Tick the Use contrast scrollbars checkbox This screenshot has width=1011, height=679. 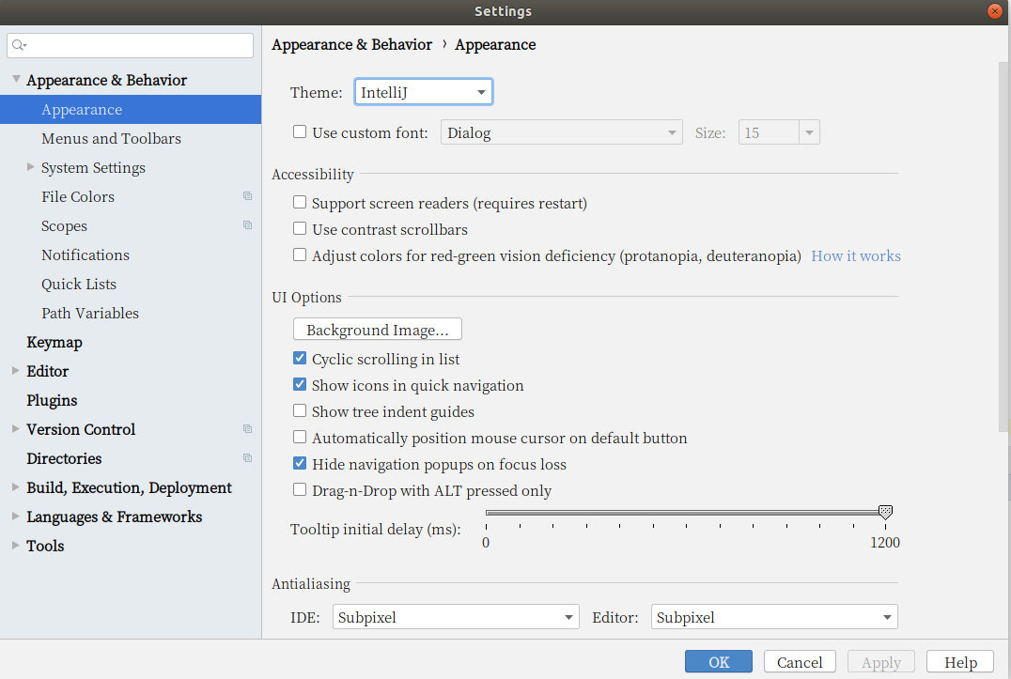tap(300, 229)
